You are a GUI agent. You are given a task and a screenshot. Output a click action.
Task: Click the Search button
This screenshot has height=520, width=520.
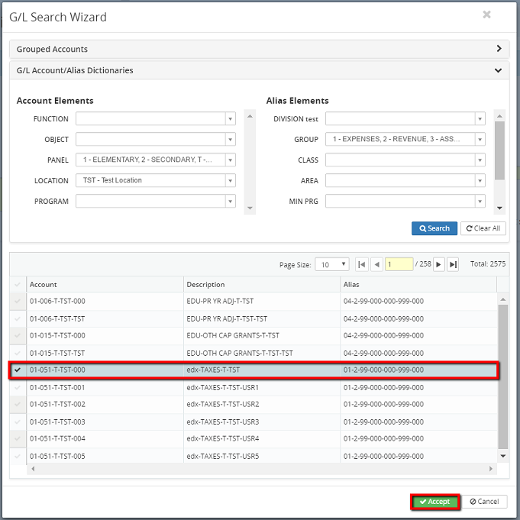coord(434,228)
